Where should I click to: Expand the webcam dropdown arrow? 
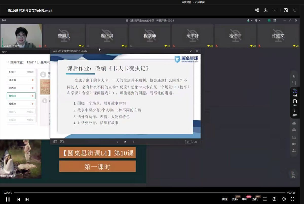(260, 21)
